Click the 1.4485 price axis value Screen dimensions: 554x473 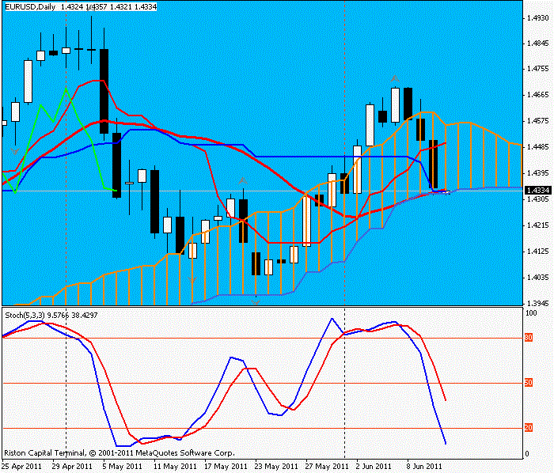[x=537, y=147]
